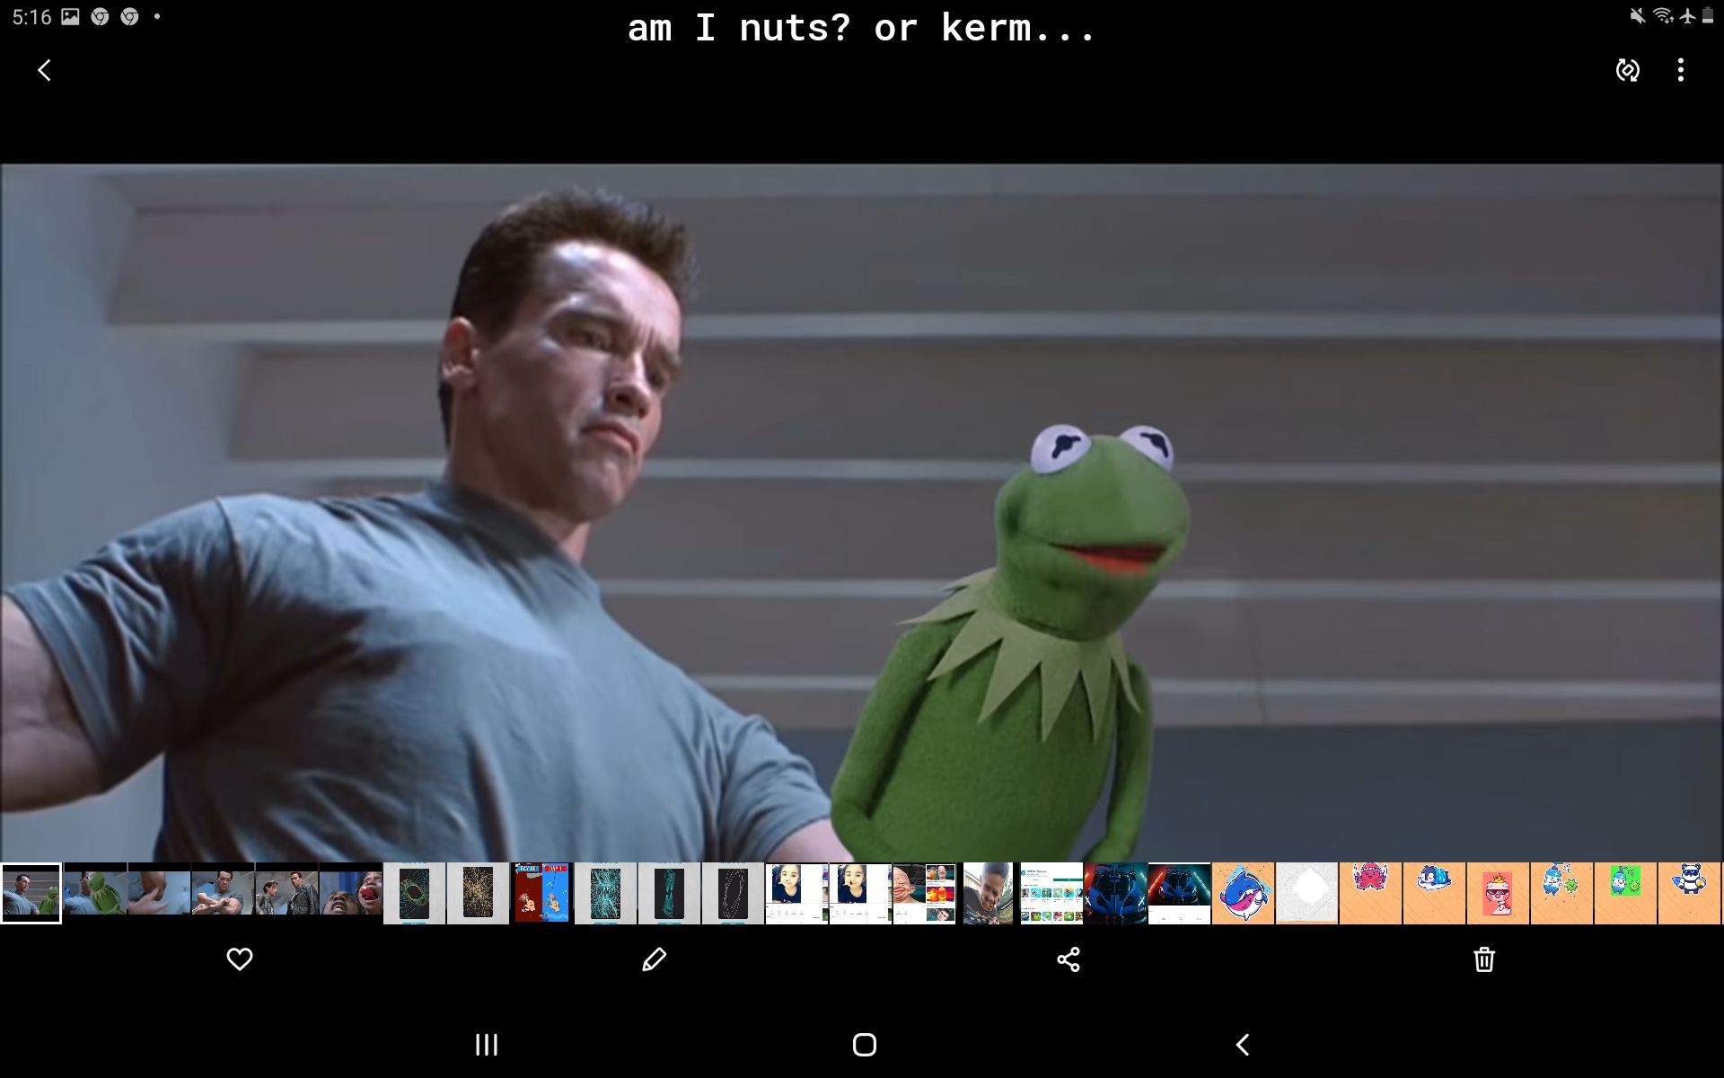Select the sleeping blue character sticker thumbnail
The width and height of the screenshot is (1724, 1078).
[1434, 893]
